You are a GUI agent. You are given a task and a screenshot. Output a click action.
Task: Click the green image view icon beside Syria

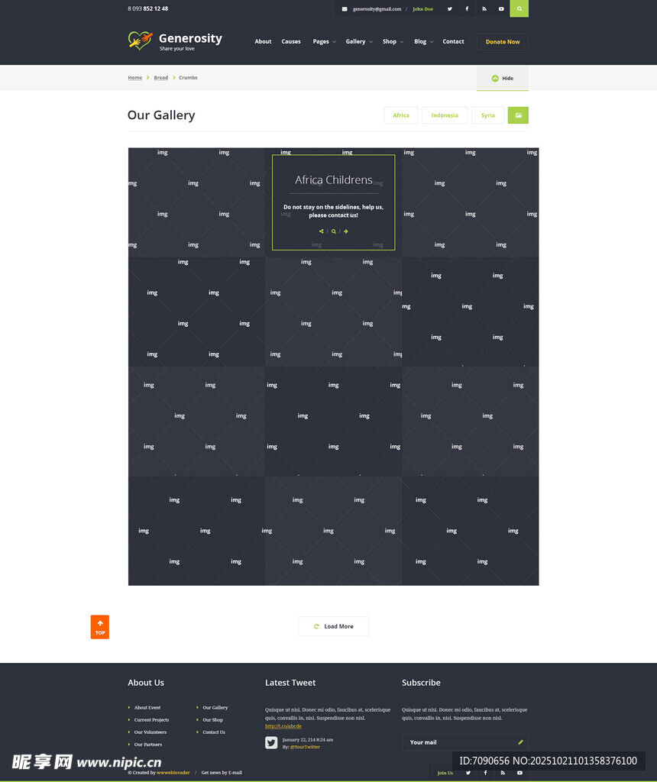[518, 115]
